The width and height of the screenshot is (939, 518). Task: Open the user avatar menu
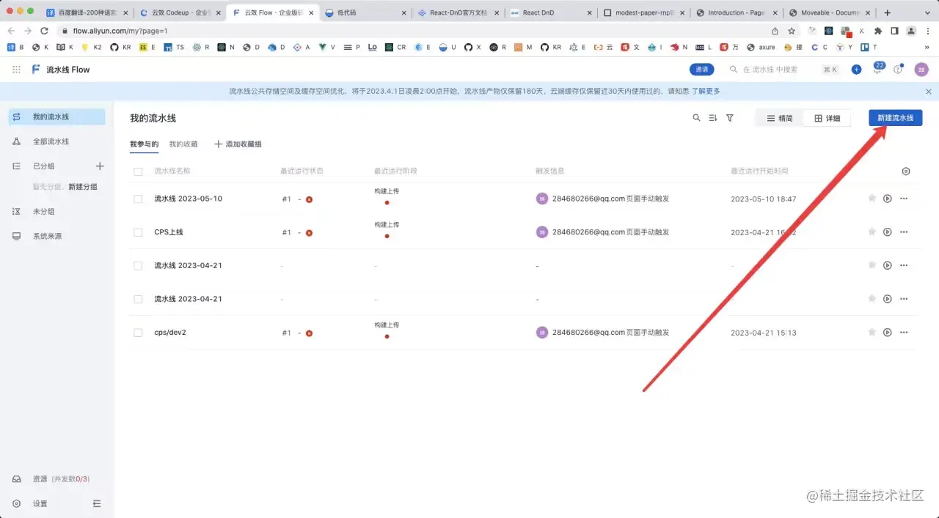tap(921, 70)
